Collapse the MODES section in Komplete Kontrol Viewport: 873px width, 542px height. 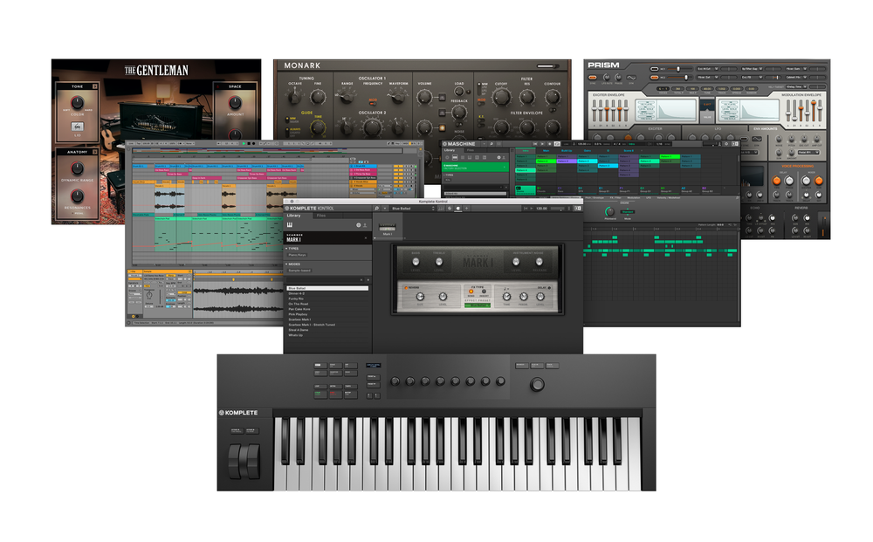click(x=287, y=263)
